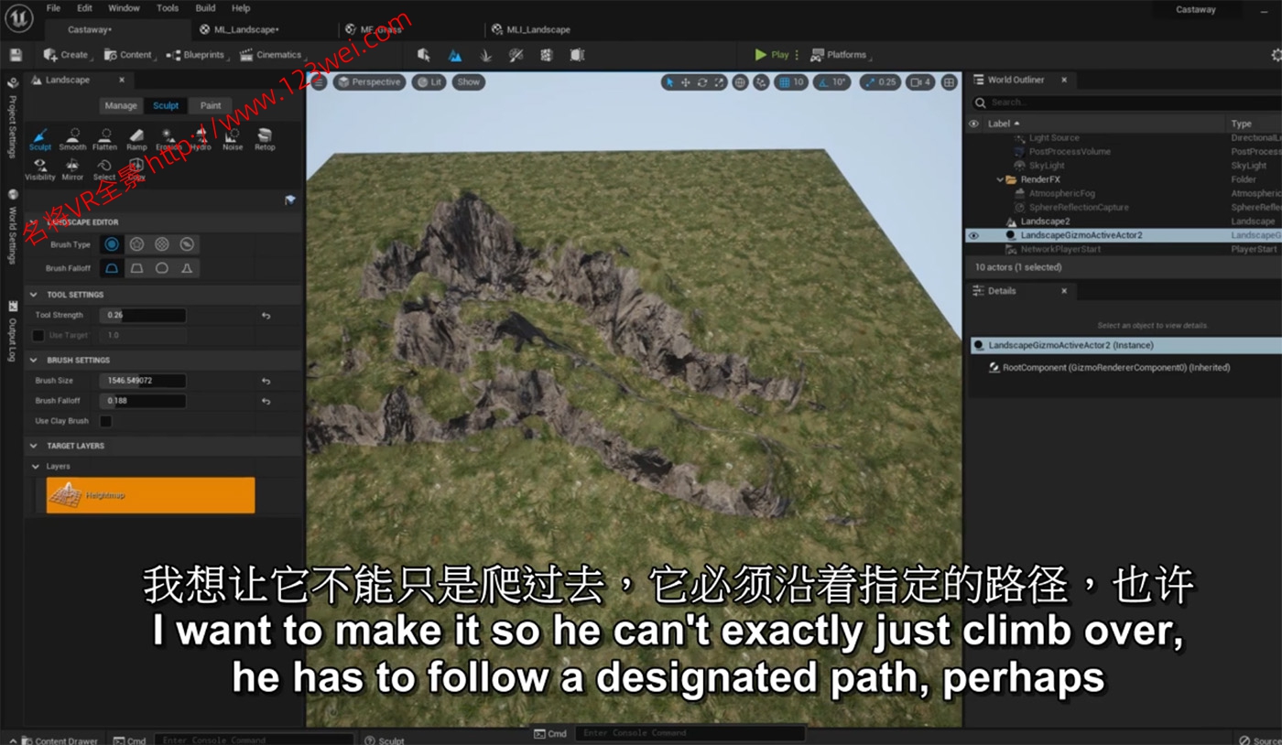Screen dimensions: 1282x745
Task: Select the Visibility landscape tool
Action: (40, 168)
